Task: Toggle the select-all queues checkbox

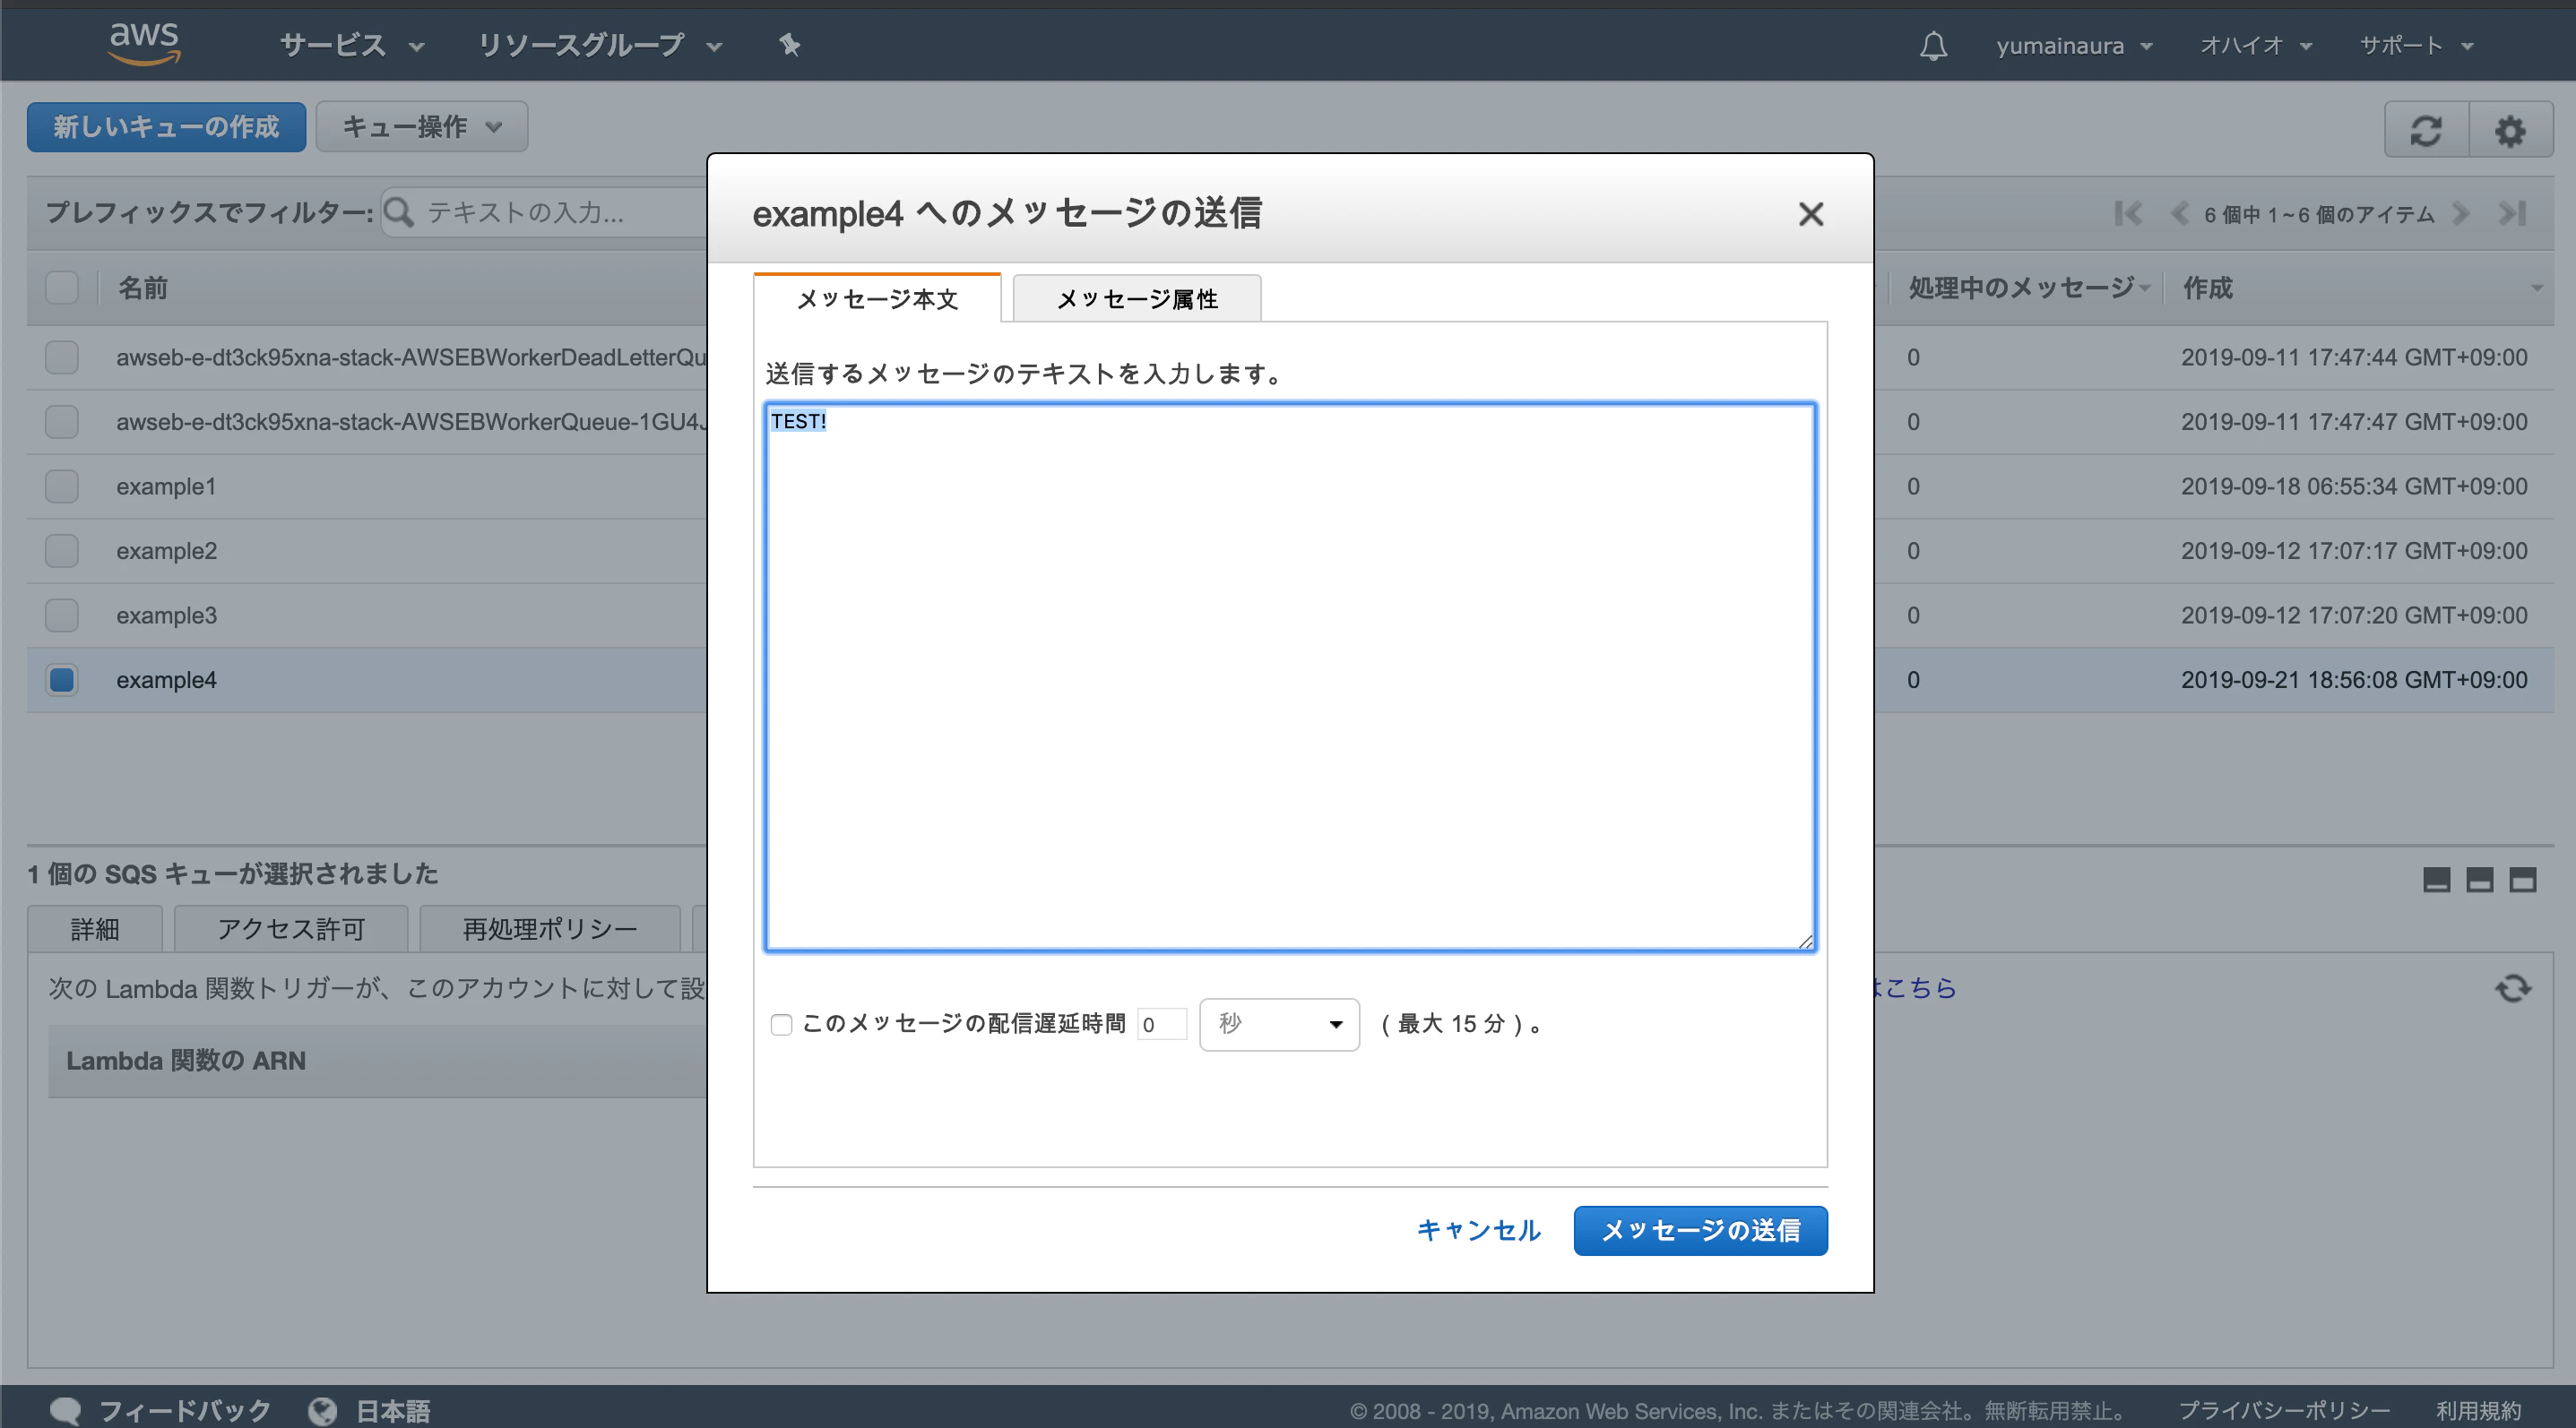Action: (x=62, y=288)
